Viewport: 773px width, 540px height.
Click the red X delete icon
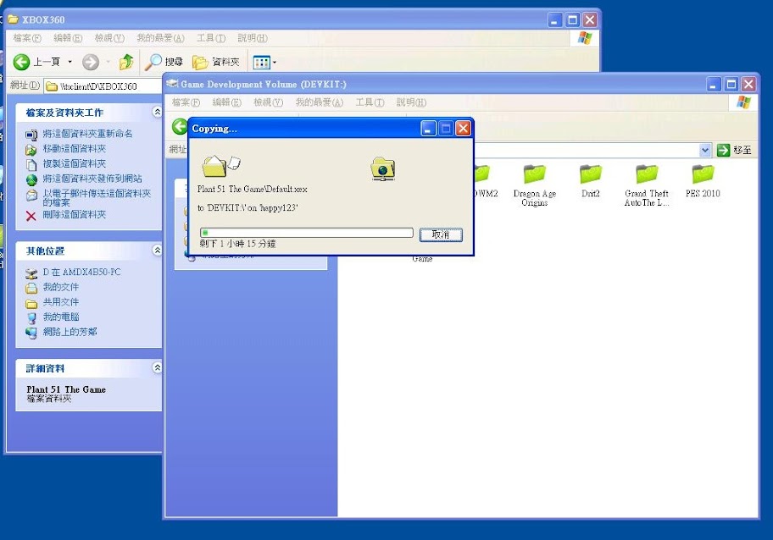click(31, 216)
